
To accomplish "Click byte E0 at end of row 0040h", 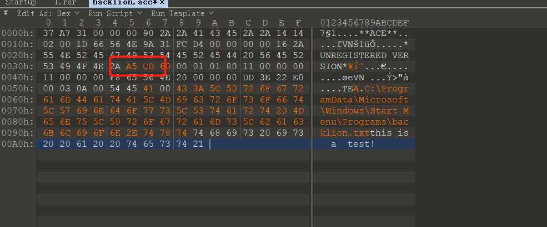I will [x=298, y=78].
